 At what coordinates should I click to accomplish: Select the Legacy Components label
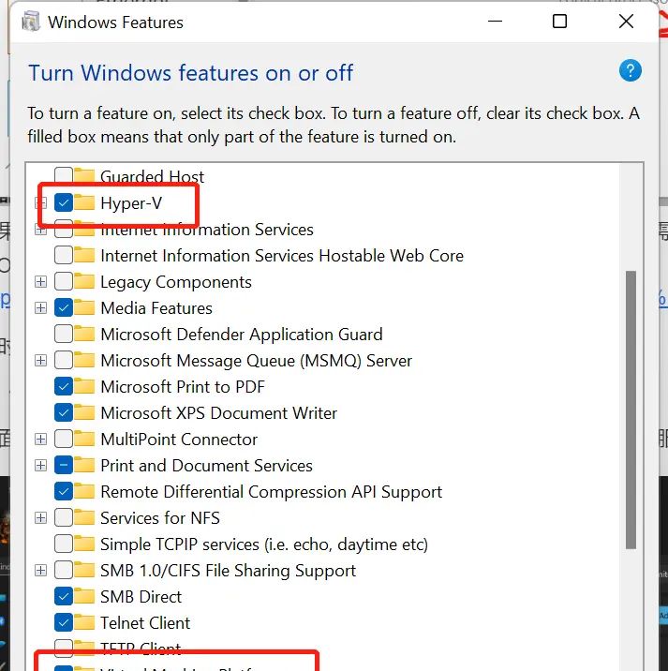[x=176, y=282]
